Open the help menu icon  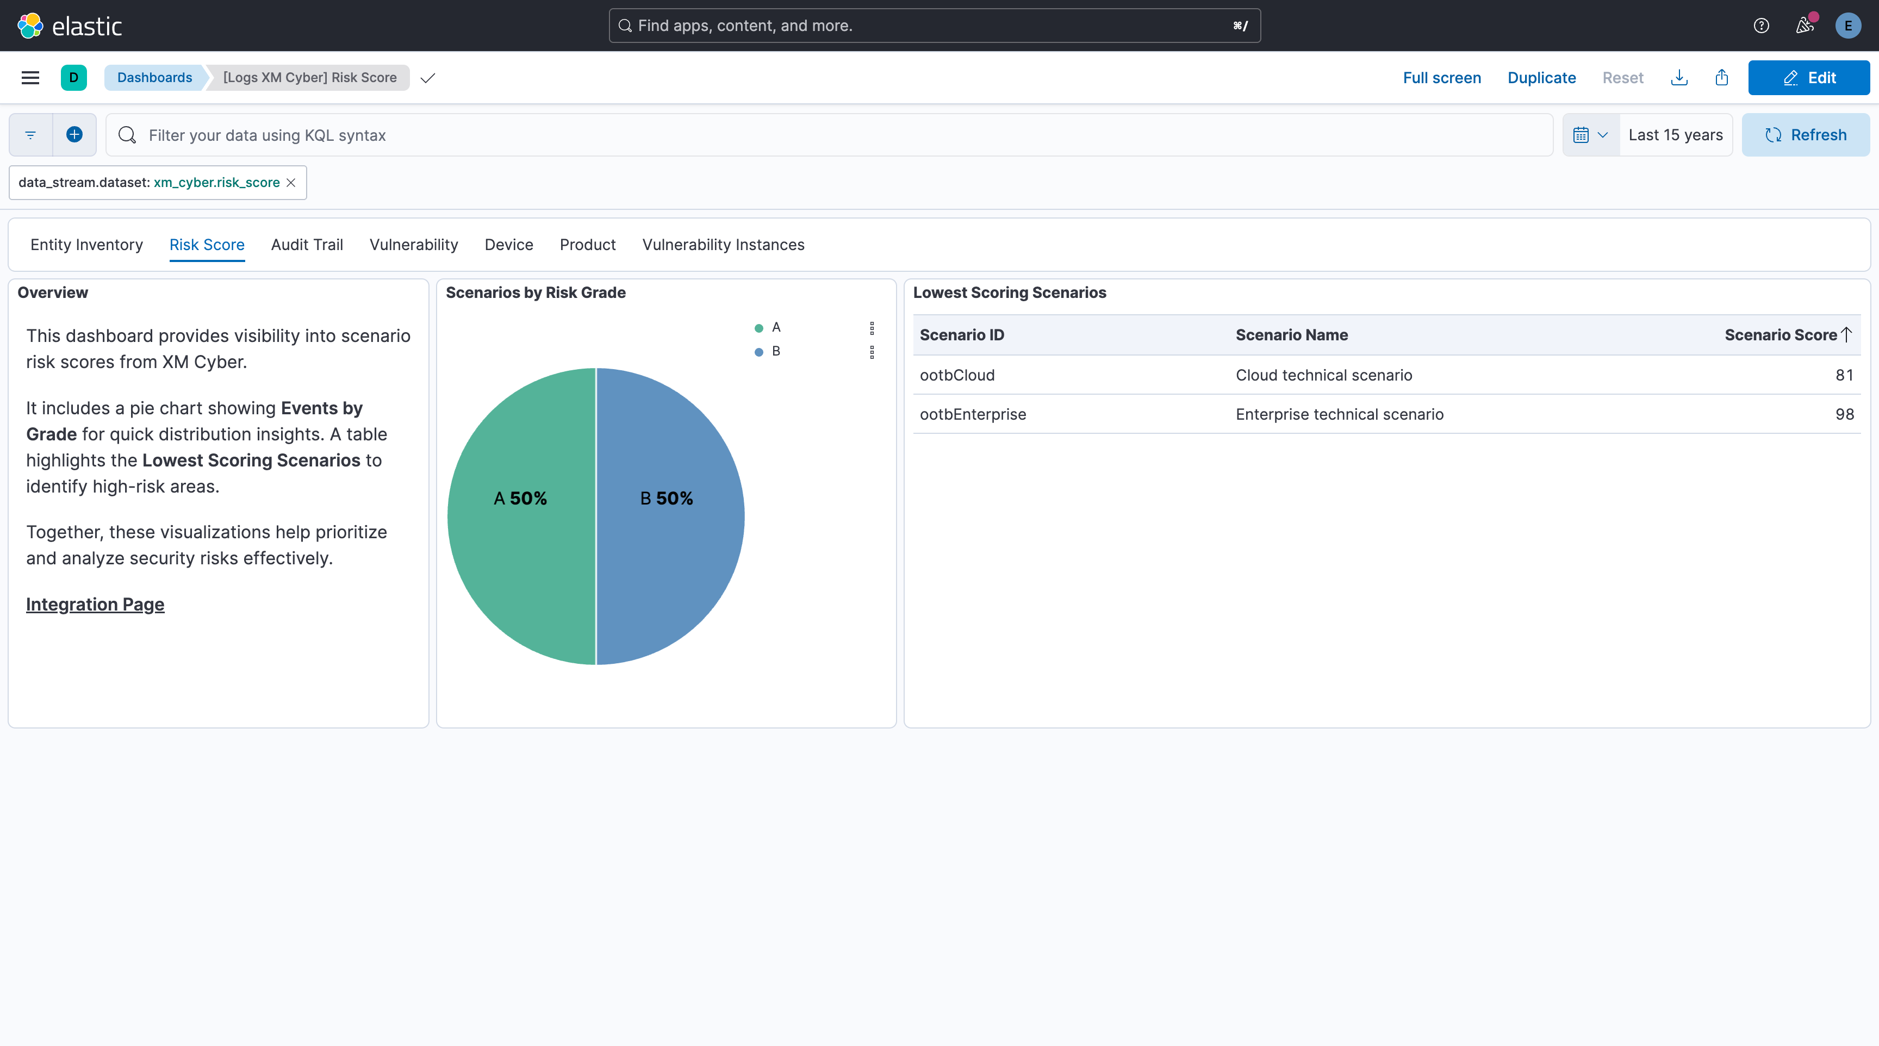coord(1761,26)
